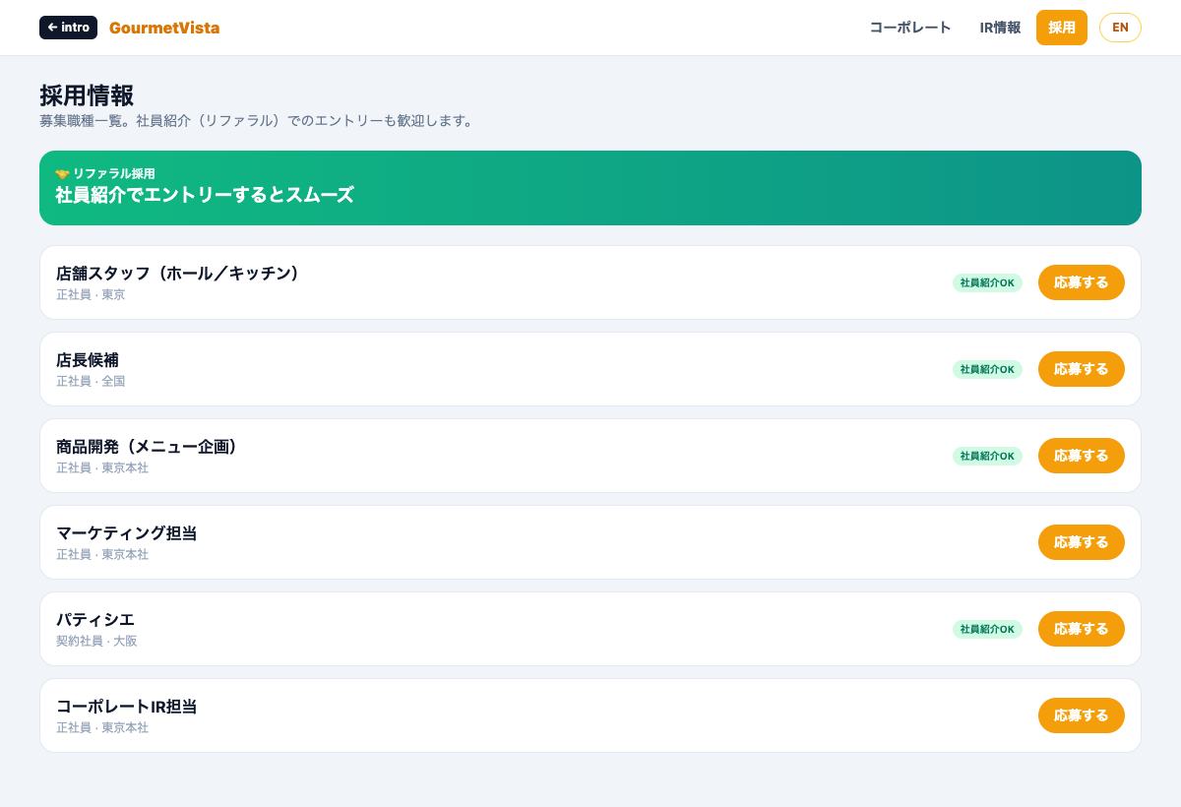The height and width of the screenshot is (807, 1181).
Task: Switch language with the EN button
Action: coord(1120,28)
